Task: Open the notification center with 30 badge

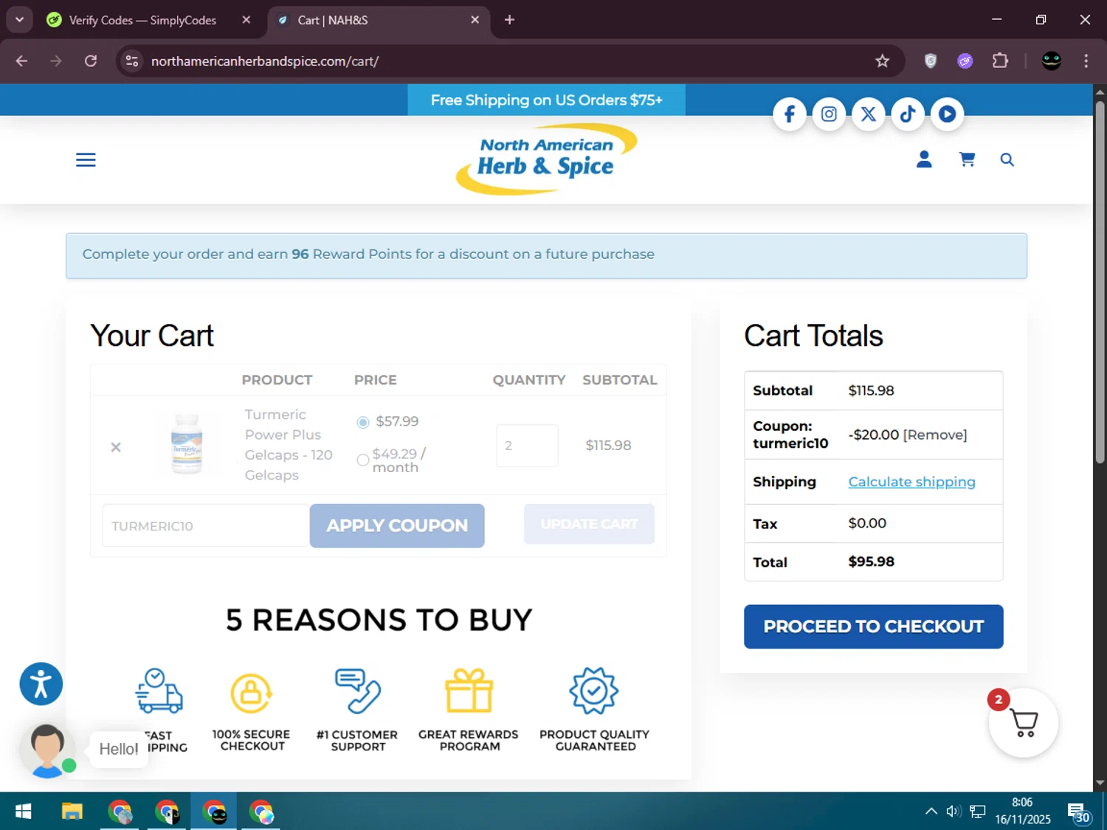Action: point(1078,812)
